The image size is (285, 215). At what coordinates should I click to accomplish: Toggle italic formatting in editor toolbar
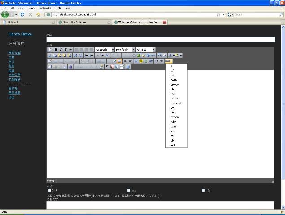click(x=61, y=50)
